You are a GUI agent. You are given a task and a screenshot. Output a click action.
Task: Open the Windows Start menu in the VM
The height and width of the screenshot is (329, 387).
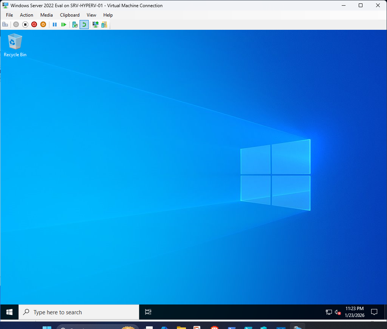9,312
